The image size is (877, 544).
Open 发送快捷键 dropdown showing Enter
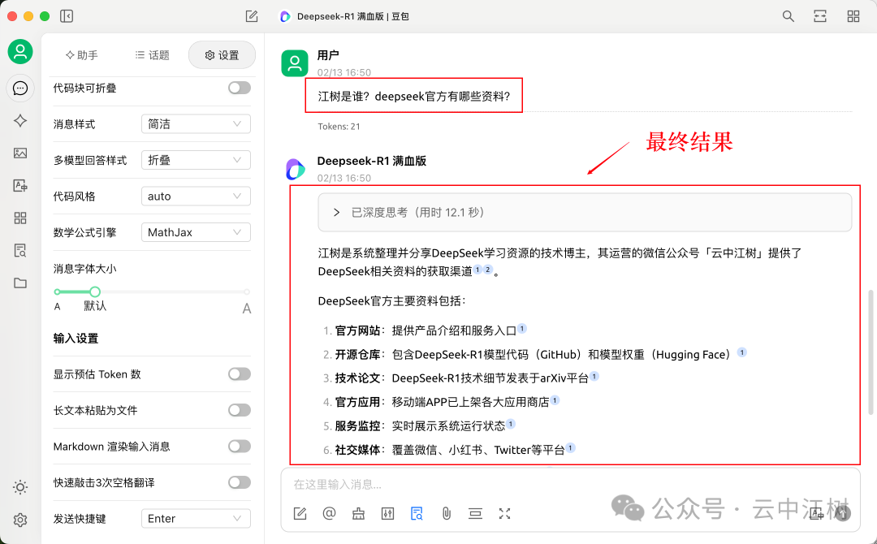196,519
